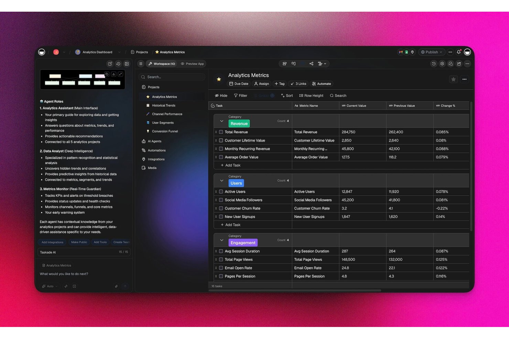The width and height of the screenshot is (509, 339).
Task: Send message with up-arrow button
Action: 125,286
